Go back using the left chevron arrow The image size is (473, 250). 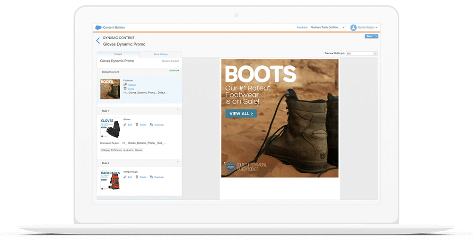pos(98,41)
